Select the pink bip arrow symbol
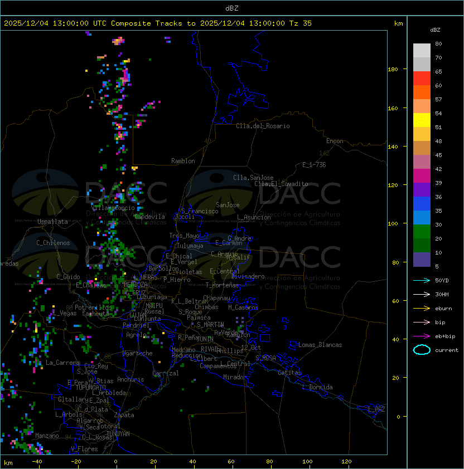The width and height of the screenshot is (464, 469). click(x=422, y=322)
